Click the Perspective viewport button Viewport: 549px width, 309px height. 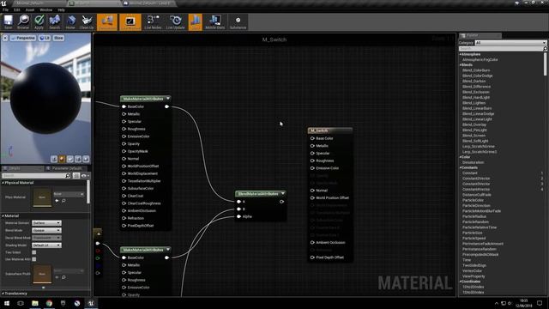tap(23, 38)
